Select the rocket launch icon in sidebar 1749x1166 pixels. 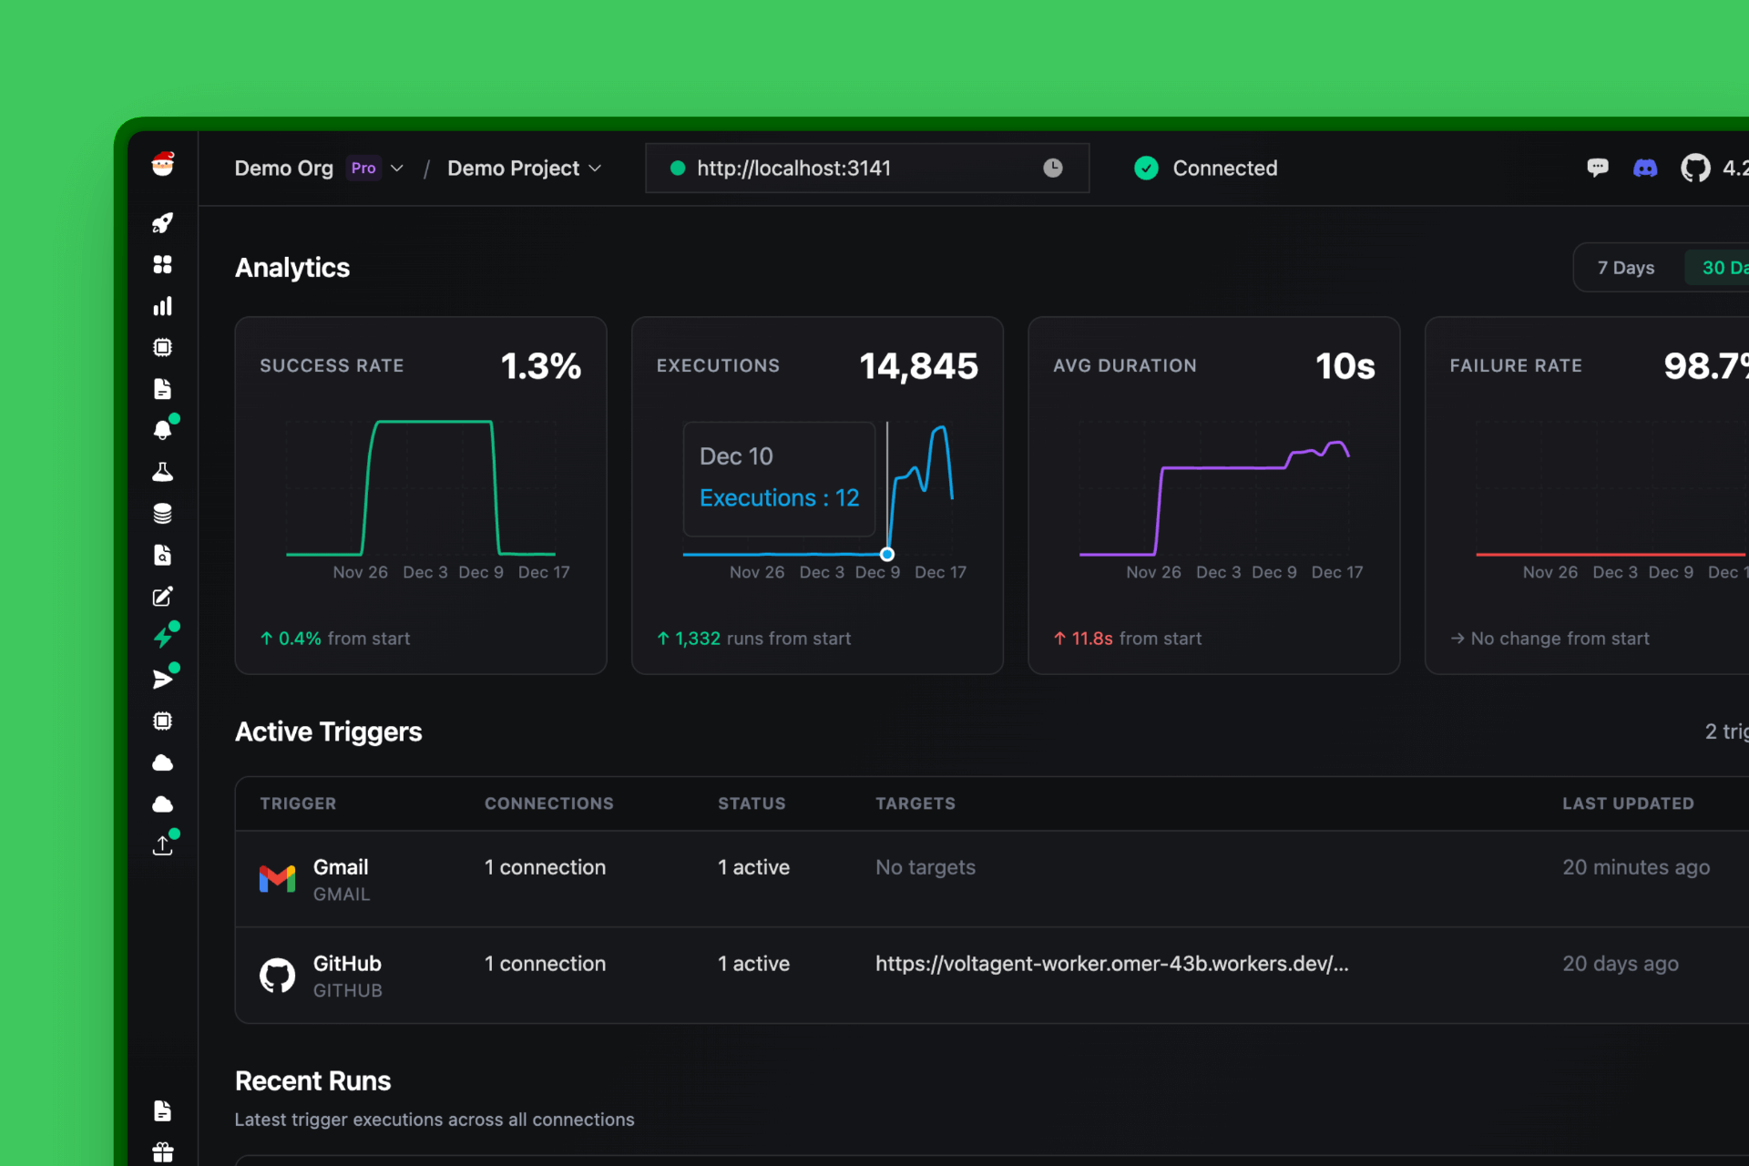point(162,223)
